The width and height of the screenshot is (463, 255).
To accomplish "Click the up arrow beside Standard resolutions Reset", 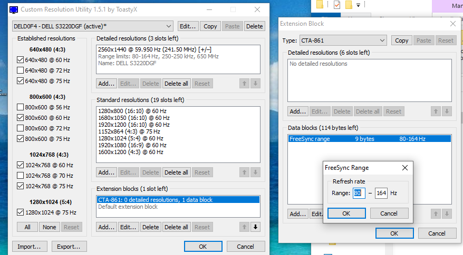I will click(x=245, y=172).
